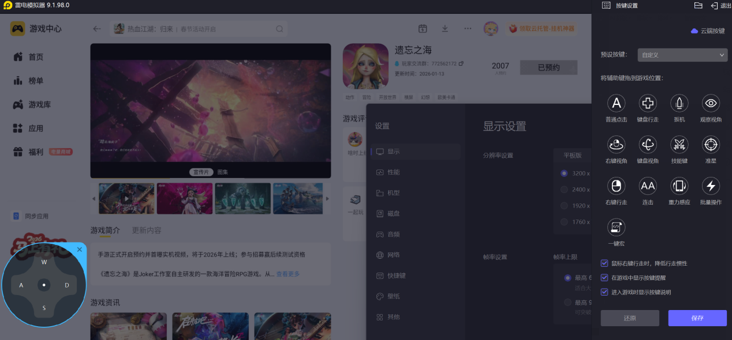Click the 保存 button
Screen dimensions: 732x340
[x=697, y=318]
